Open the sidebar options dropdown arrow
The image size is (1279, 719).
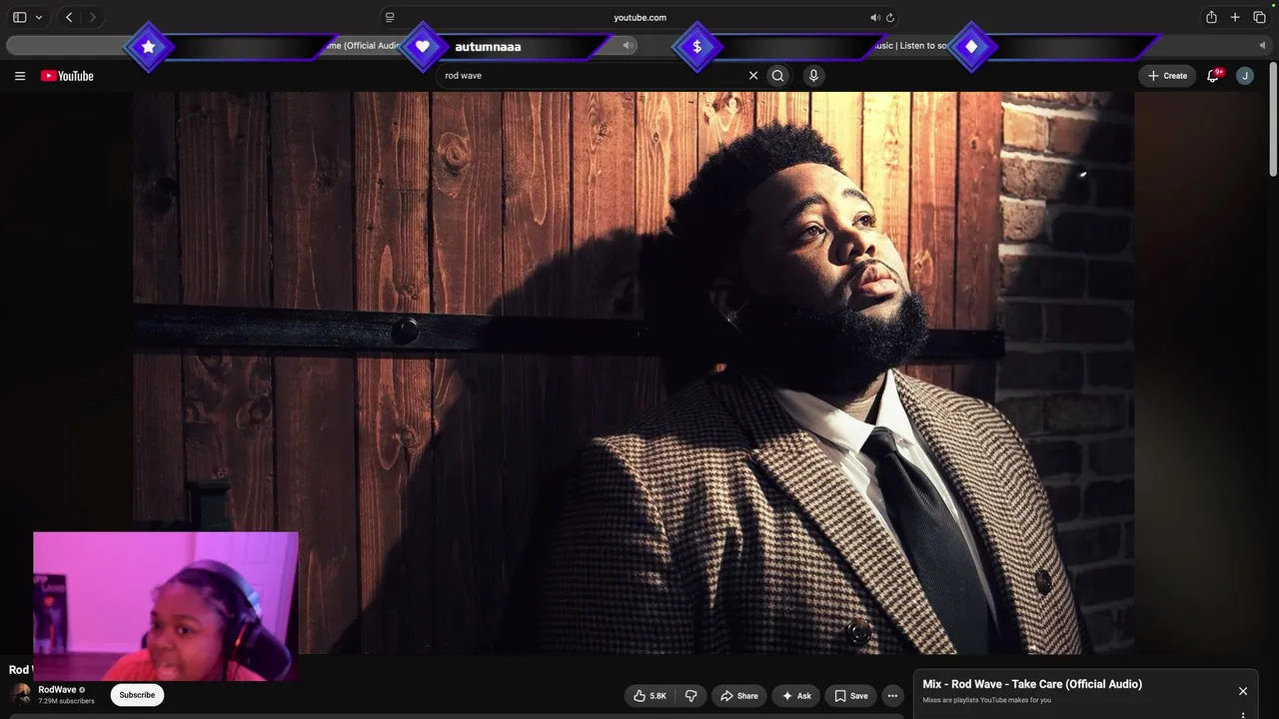coord(39,17)
